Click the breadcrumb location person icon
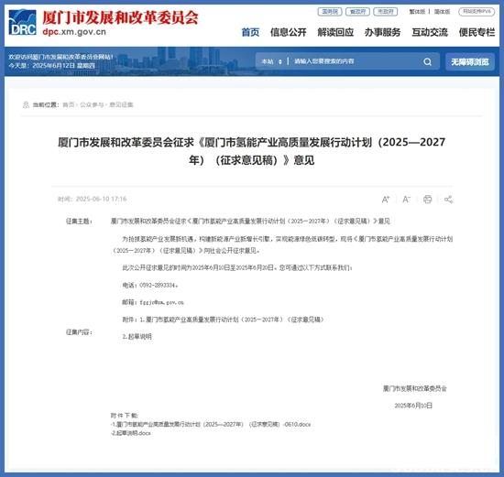 click(26, 104)
